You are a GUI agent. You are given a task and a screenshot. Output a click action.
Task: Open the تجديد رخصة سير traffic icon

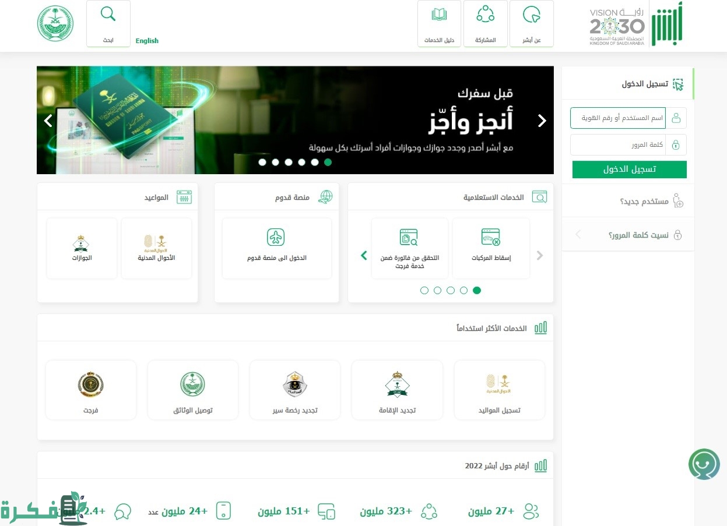click(x=295, y=384)
